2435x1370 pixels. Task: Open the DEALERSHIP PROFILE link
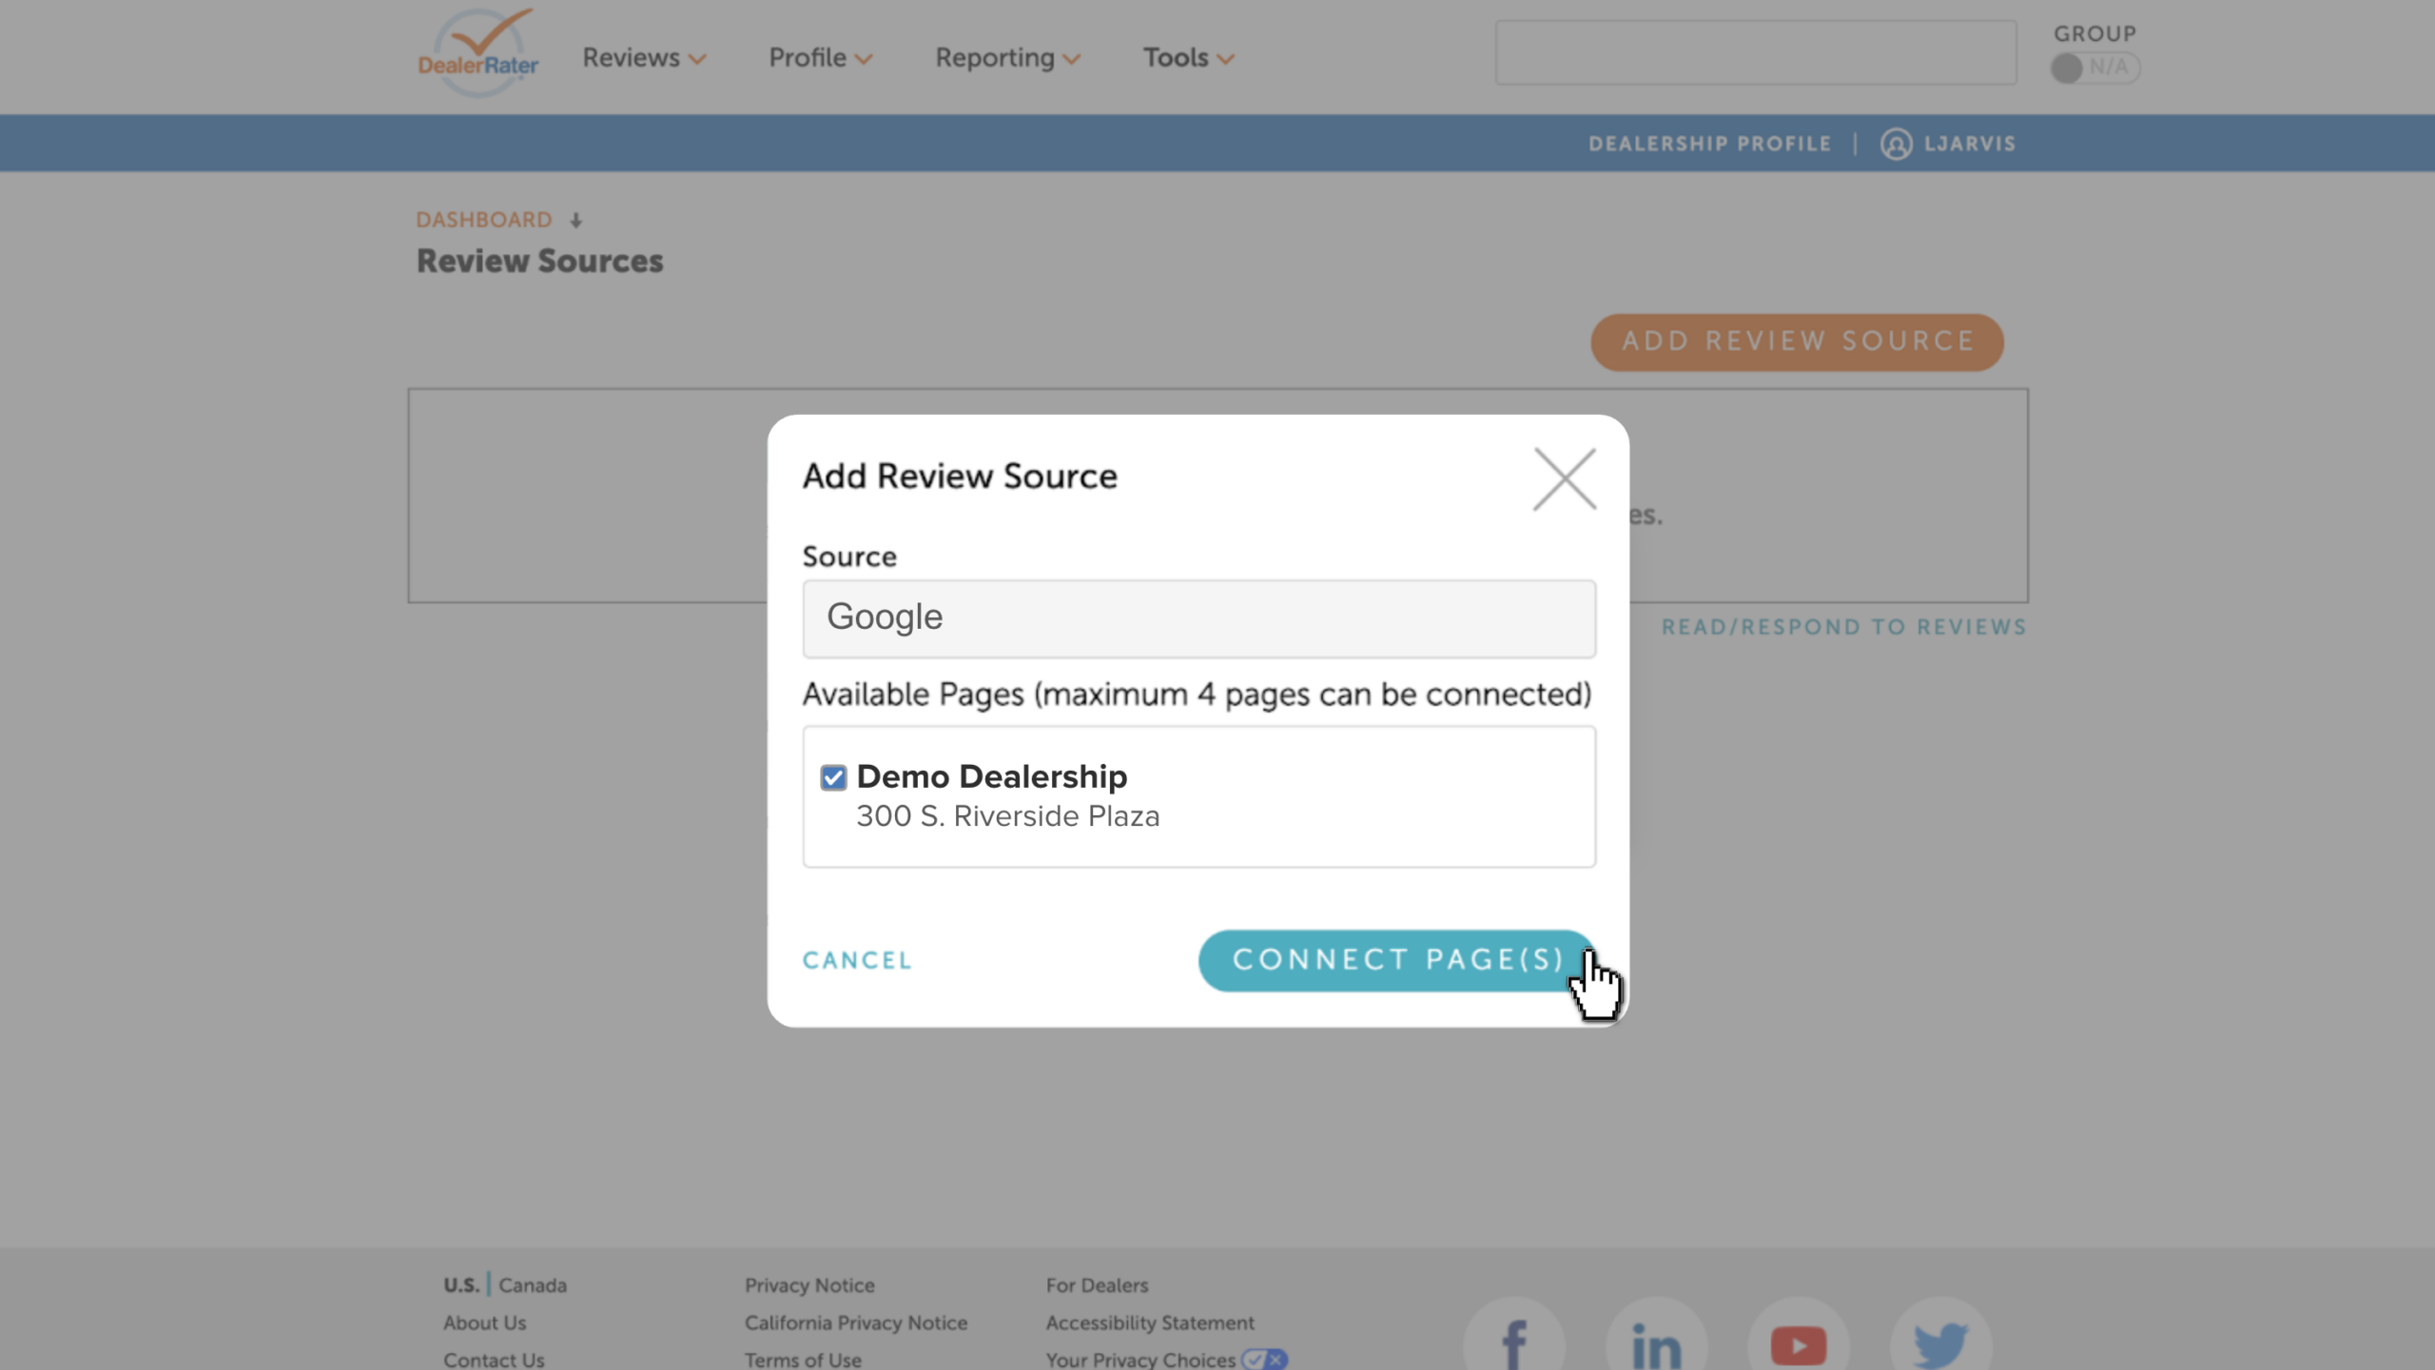point(1709,144)
